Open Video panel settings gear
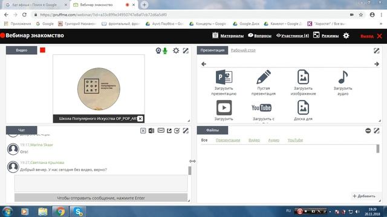 point(176,51)
